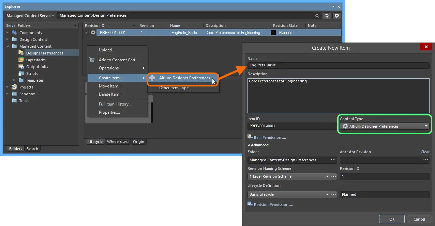Switch to the Lifecycle tab

95,142
